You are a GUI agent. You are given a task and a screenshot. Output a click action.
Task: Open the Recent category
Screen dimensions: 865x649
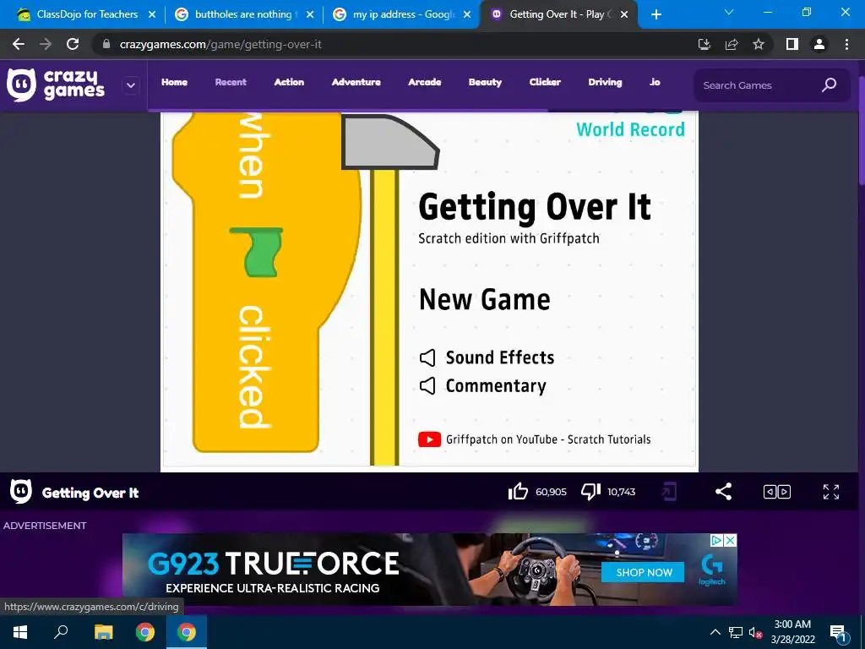pyautogui.click(x=231, y=82)
